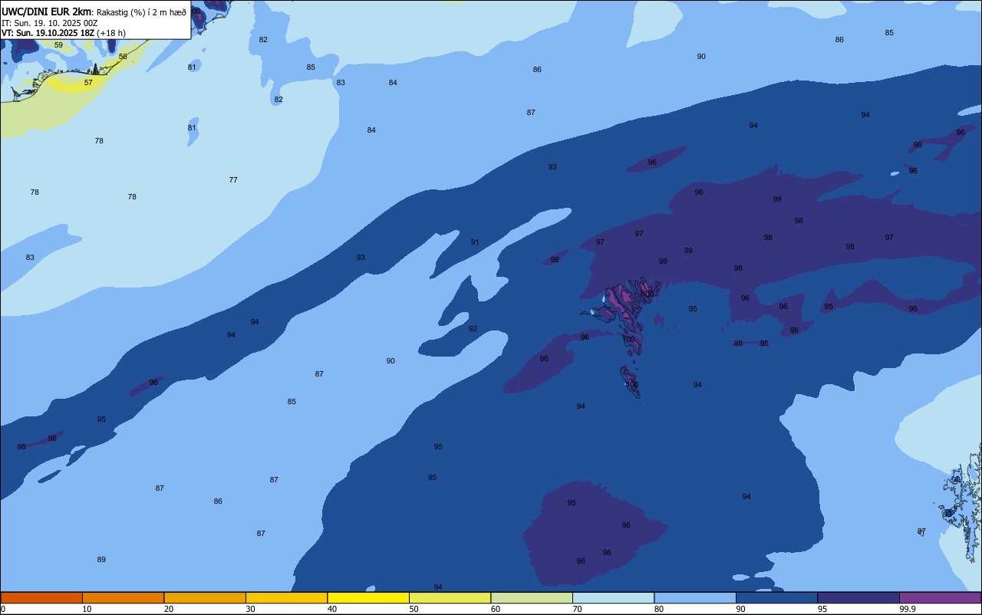Image resolution: width=982 pixels, height=615 pixels.
Task: Choose the 30–40 amber legend segment
Action: (286, 597)
